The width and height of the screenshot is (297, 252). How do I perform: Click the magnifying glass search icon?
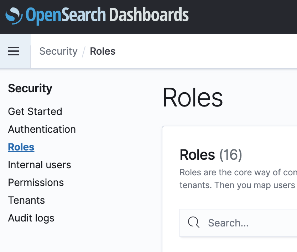193,223
